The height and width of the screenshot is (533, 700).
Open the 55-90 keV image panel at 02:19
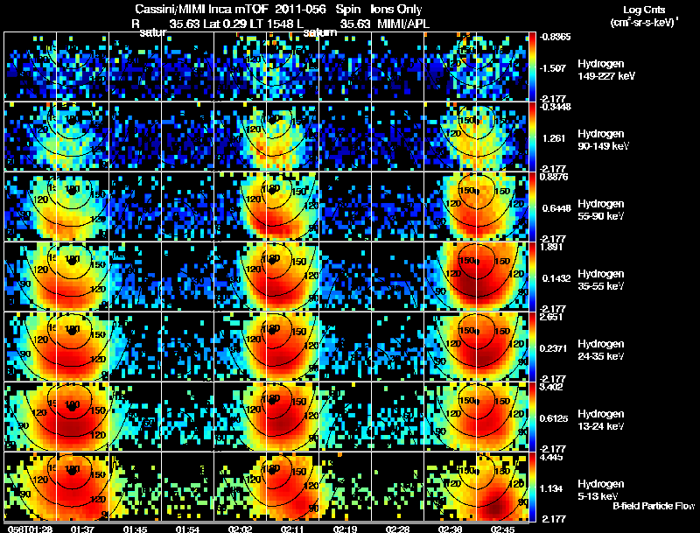(345, 207)
